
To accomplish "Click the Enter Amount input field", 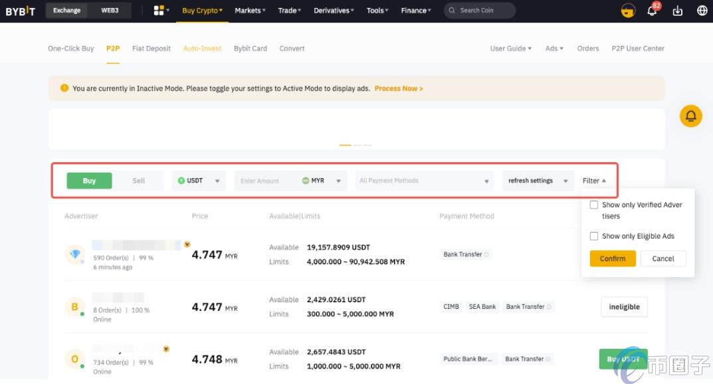I will pos(266,181).
